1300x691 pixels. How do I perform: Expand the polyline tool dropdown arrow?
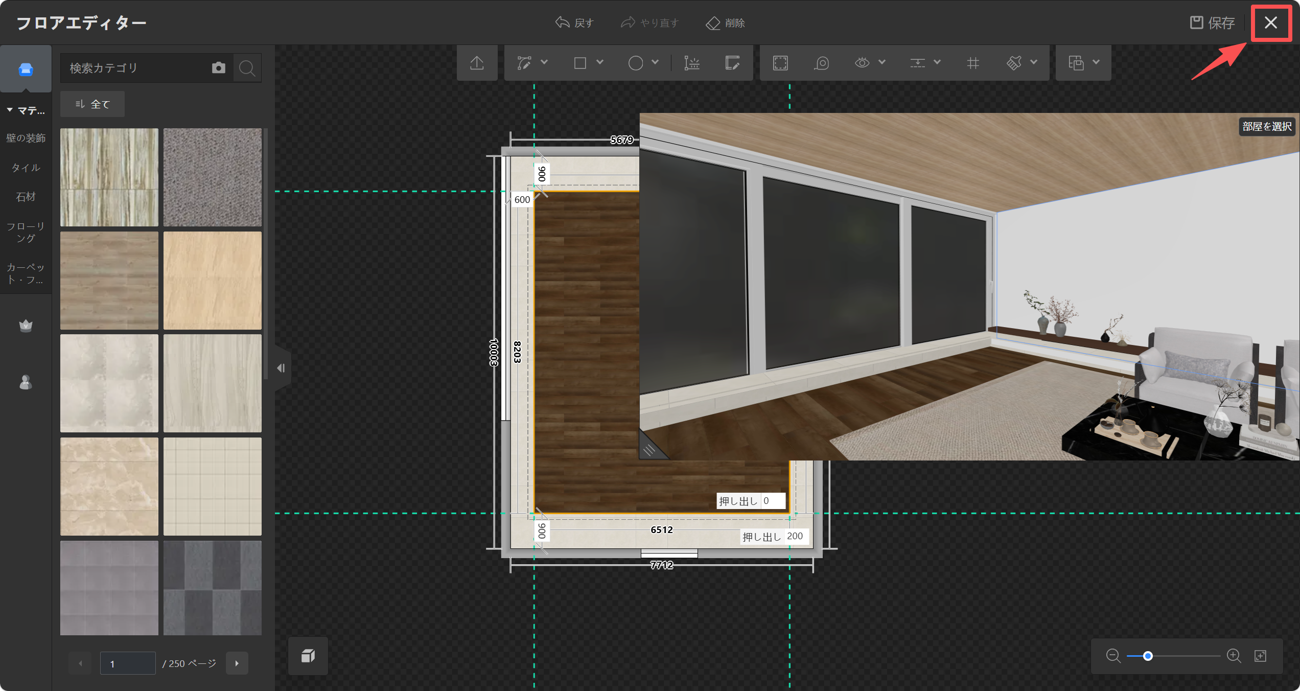[544, 62]
